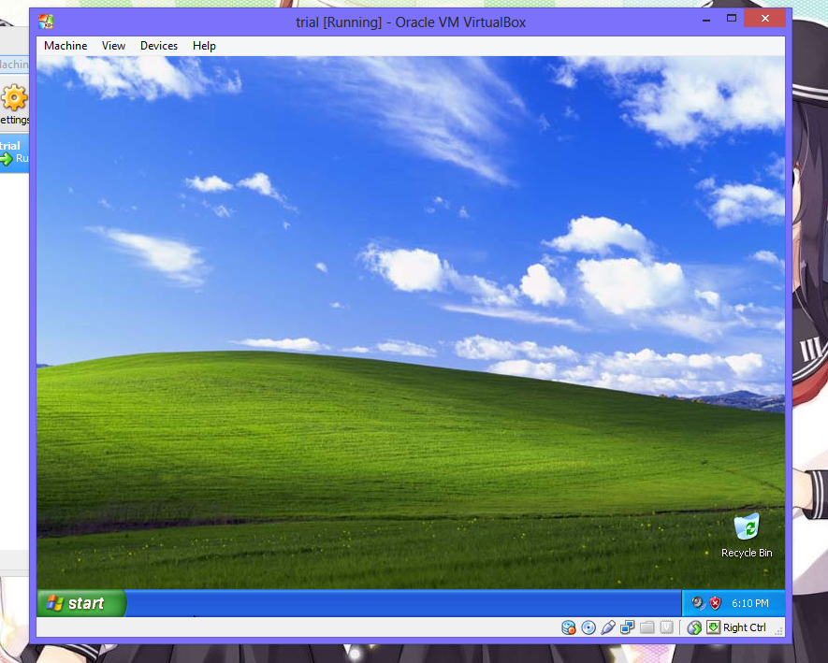Image resolution: width=828 pixels, height=663 pixels.
Task: Open the Help menu
Action: (203, 45)
